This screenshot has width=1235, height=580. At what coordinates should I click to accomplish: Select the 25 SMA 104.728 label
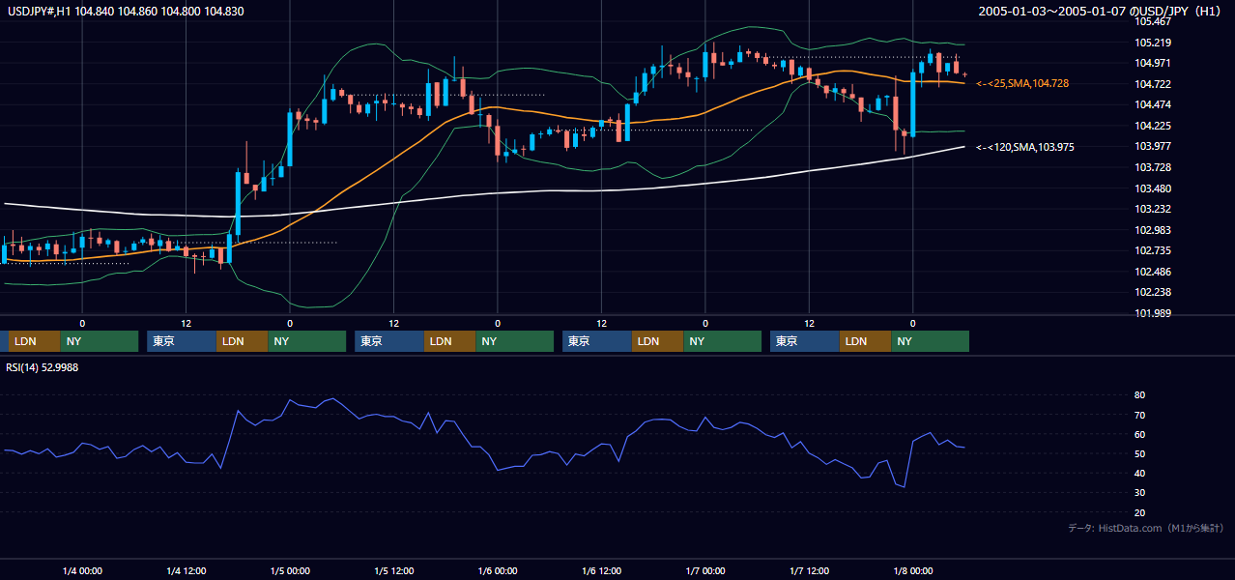[x=1022, y=84]
